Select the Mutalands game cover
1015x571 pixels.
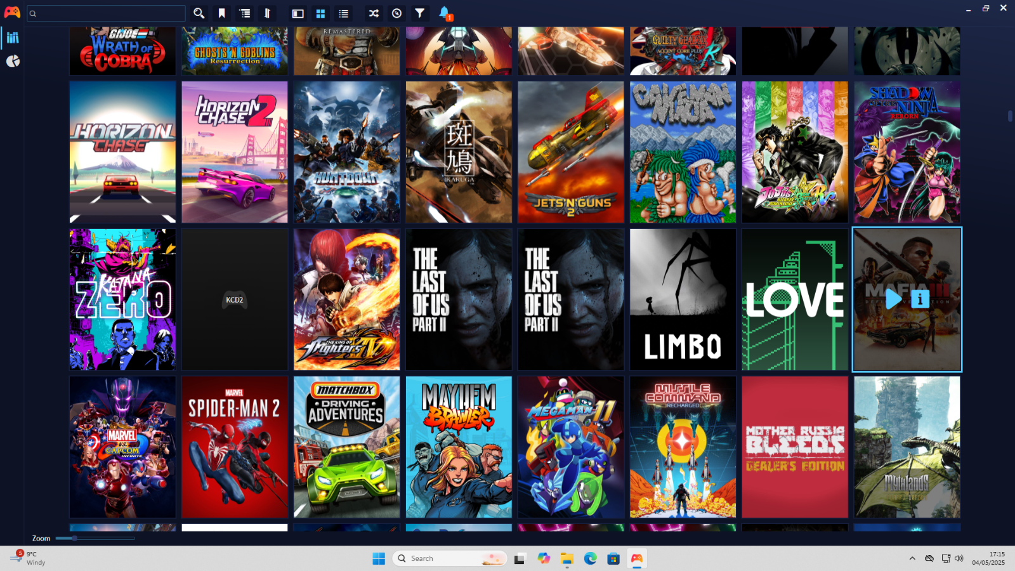pos(907,447)
